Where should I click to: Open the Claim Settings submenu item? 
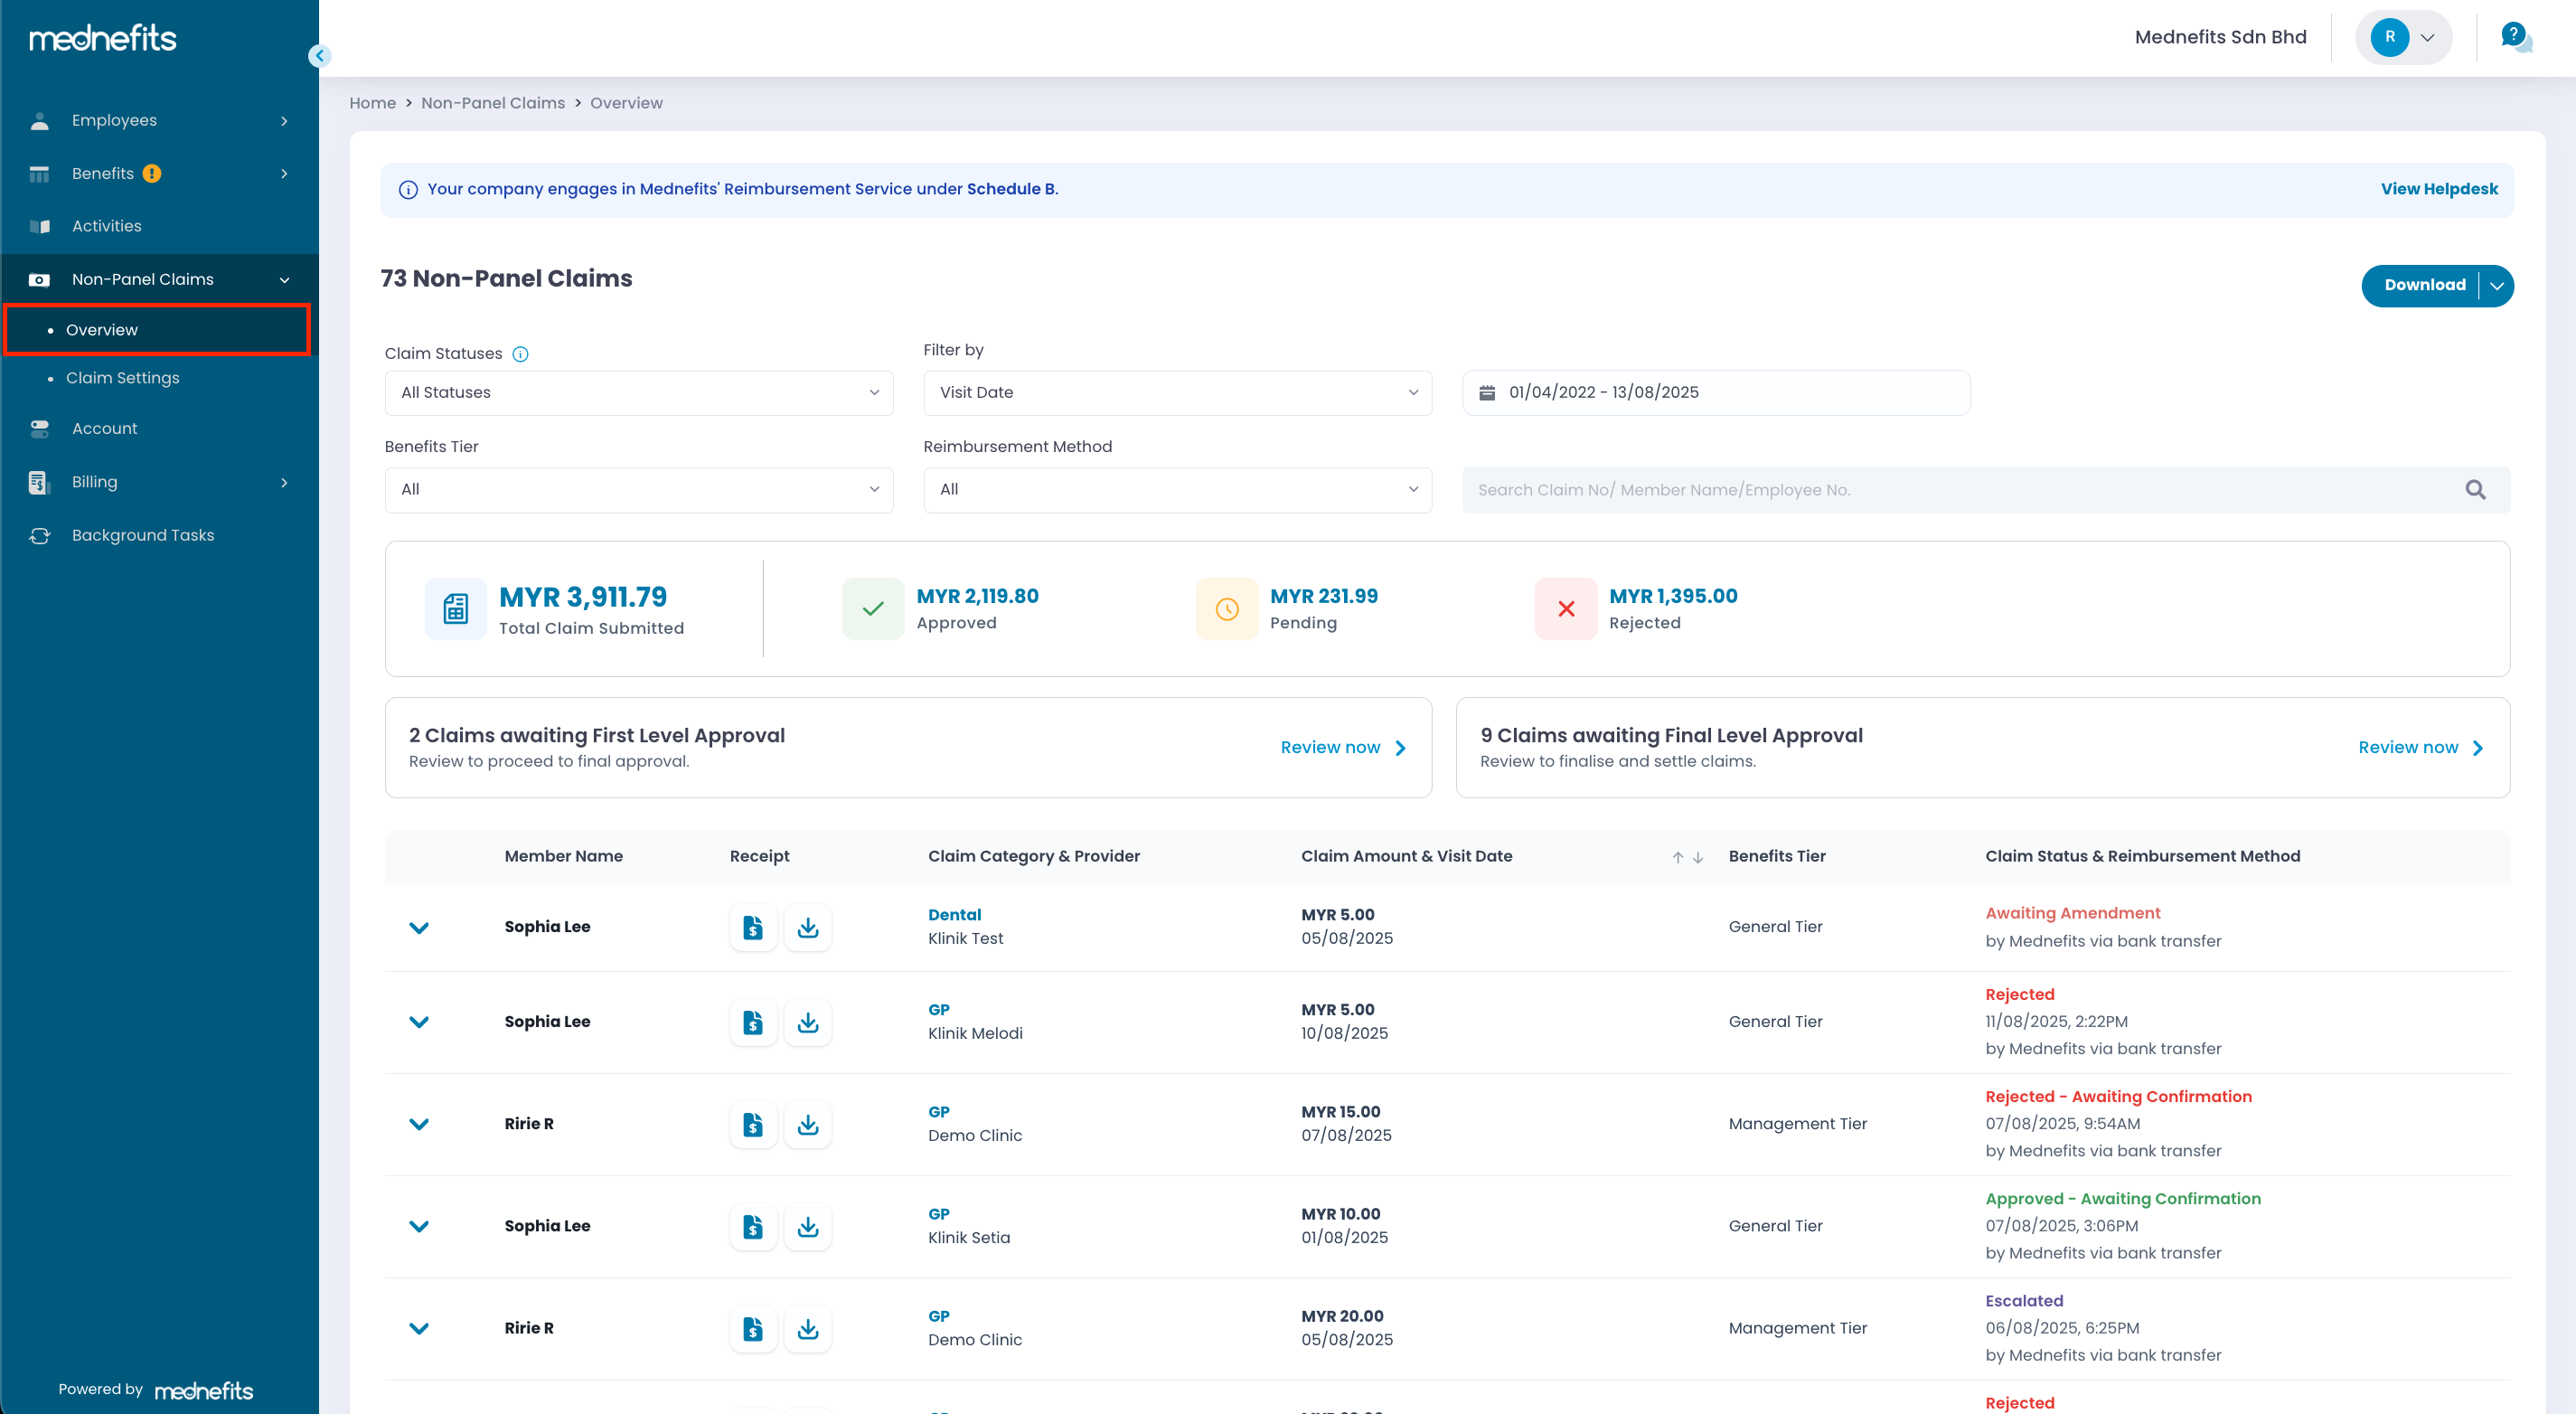point(123,378)
